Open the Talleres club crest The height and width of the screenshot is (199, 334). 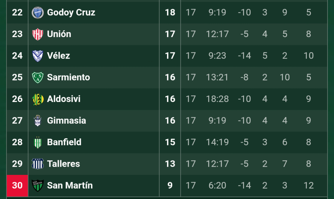[38, 164]
